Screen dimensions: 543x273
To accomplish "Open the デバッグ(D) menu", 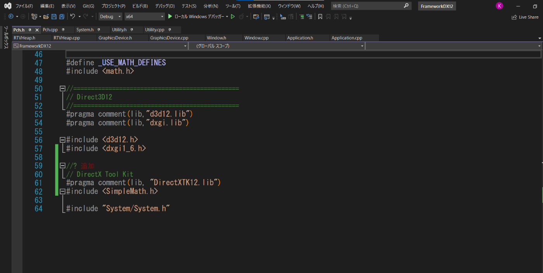I will [164, 6].
